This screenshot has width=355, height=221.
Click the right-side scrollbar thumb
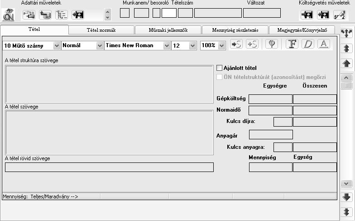click(346, 85)
